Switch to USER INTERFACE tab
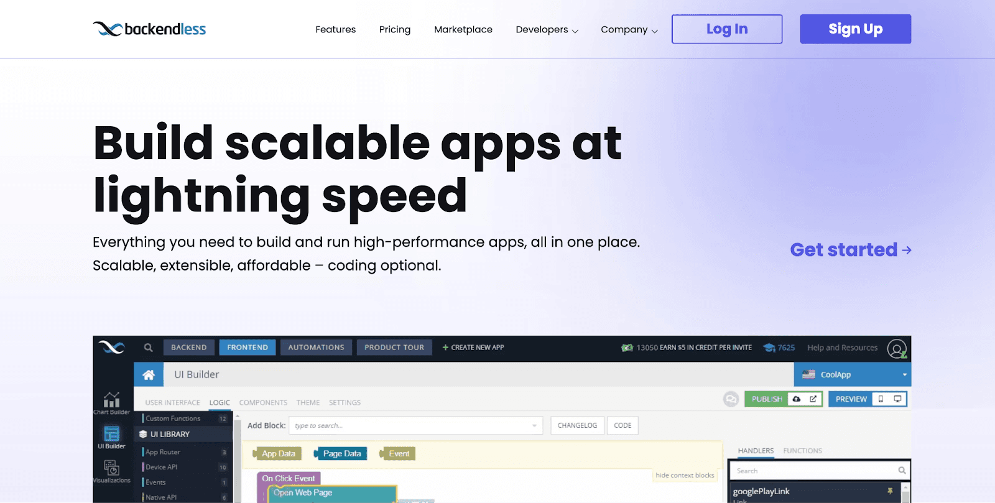Image resolution: width=995 pixels, height=503 pixels. click(172, 402)
